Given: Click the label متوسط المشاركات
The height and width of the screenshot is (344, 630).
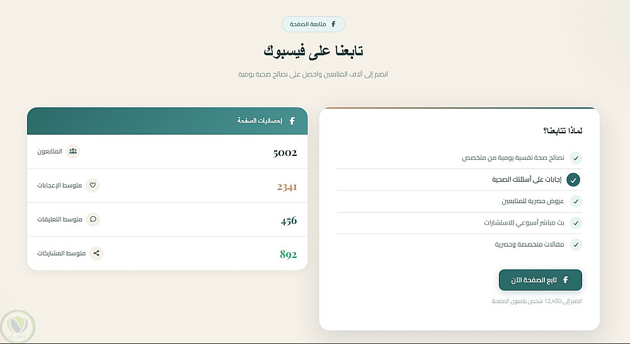Looking at the screenshot, I should [x=62, y=253].
